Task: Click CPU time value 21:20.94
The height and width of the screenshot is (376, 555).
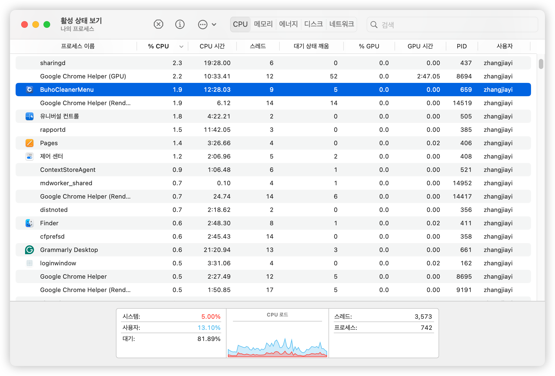Action: (x=217, y=250)
